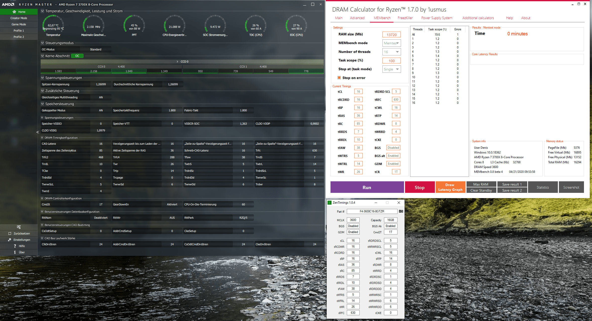Click the Home icon in Ryzen Master sidebar
The image size is (592, 321).
(x=14, y=12)
